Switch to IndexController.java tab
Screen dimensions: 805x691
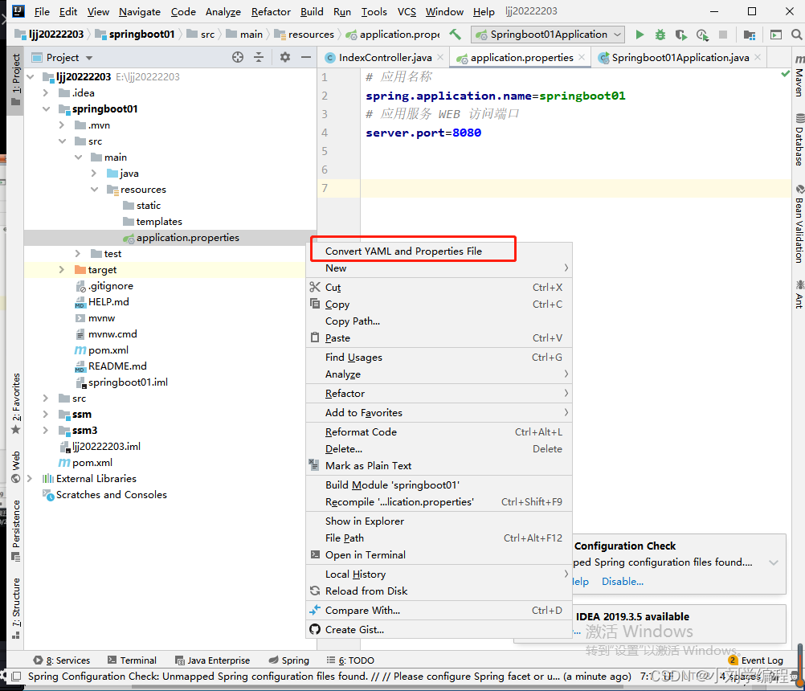click(385, 58)
